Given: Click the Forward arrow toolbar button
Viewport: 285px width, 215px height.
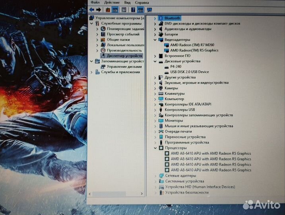Looking at the screenshot, I should 98,10.
